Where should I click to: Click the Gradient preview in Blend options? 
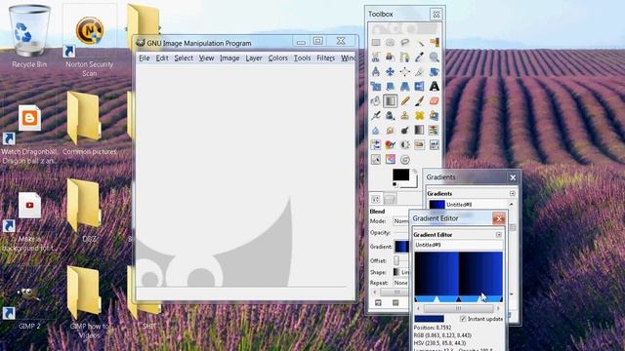click(x=401, y=247)
